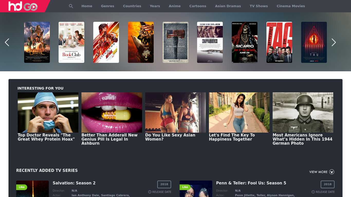The width and height of the screenshot is (351, 197).
Task: Click the HD GO logo
Action: click(x=23, y=6)
